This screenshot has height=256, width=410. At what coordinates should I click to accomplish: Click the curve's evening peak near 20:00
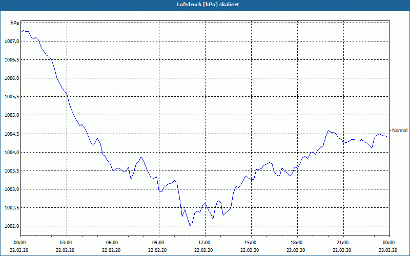click(329, 131)
